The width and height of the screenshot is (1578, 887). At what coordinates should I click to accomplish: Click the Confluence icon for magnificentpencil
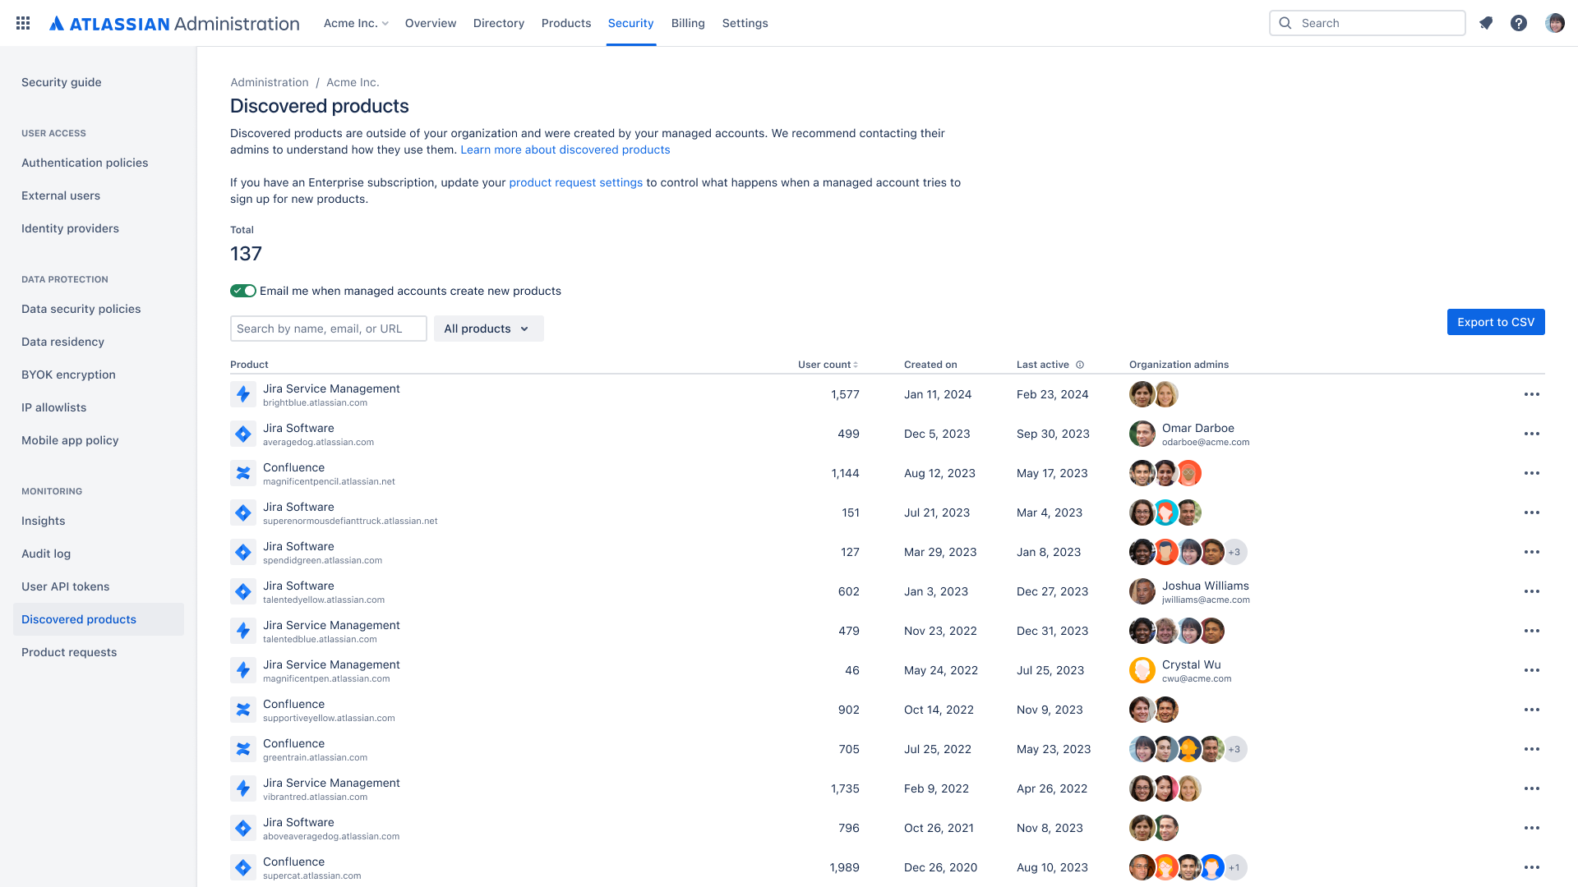point(242,473)
